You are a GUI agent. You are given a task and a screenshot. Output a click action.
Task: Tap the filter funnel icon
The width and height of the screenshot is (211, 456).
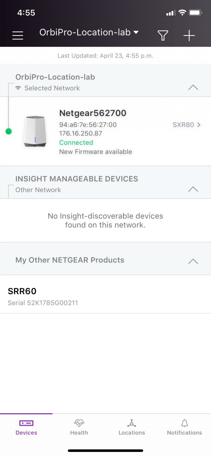(x=163, y=35)
